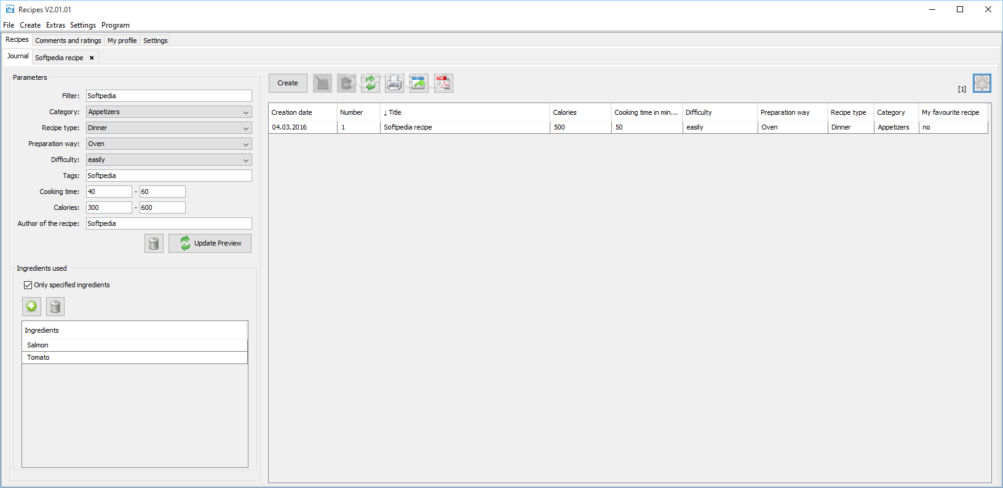Sort by My favourite recipe column header

point(953,112)
